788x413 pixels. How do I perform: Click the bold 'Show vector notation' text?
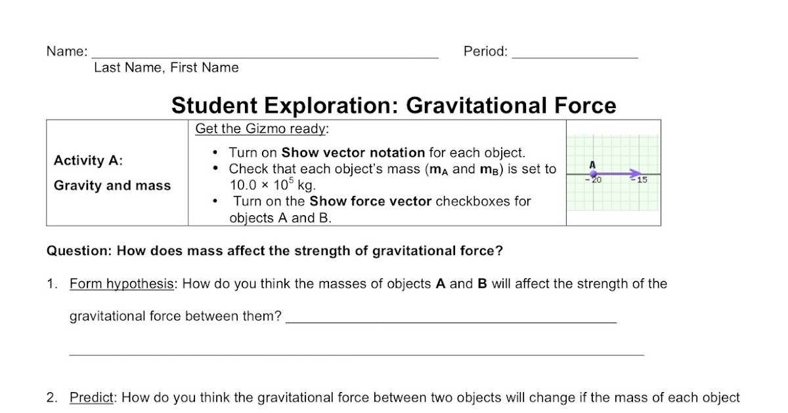pos(353,153)
